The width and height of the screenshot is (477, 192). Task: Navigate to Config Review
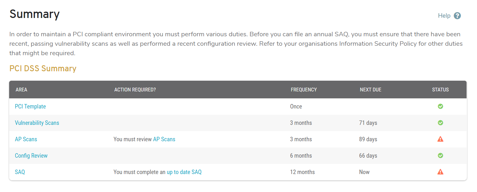(x=31, y=156)
